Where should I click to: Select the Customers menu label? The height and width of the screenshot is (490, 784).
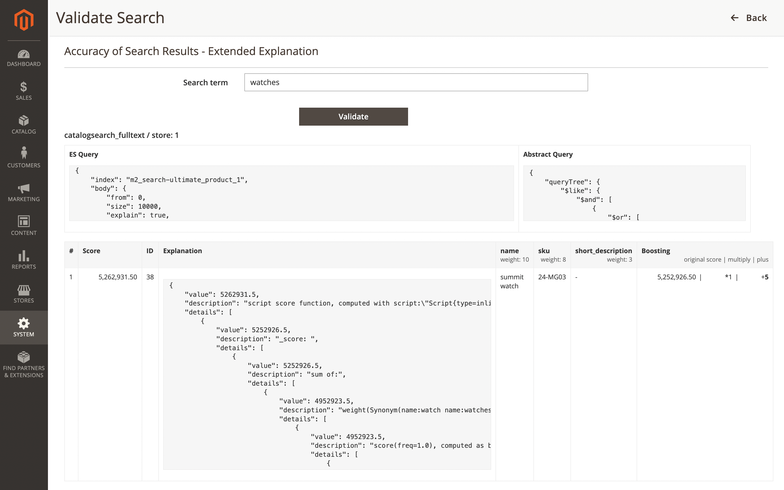(24, 165)
